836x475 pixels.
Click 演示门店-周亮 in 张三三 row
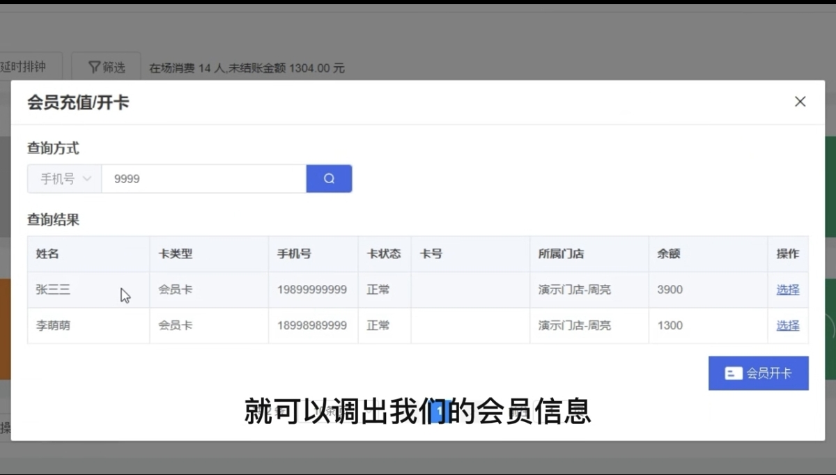pos(575,290)
